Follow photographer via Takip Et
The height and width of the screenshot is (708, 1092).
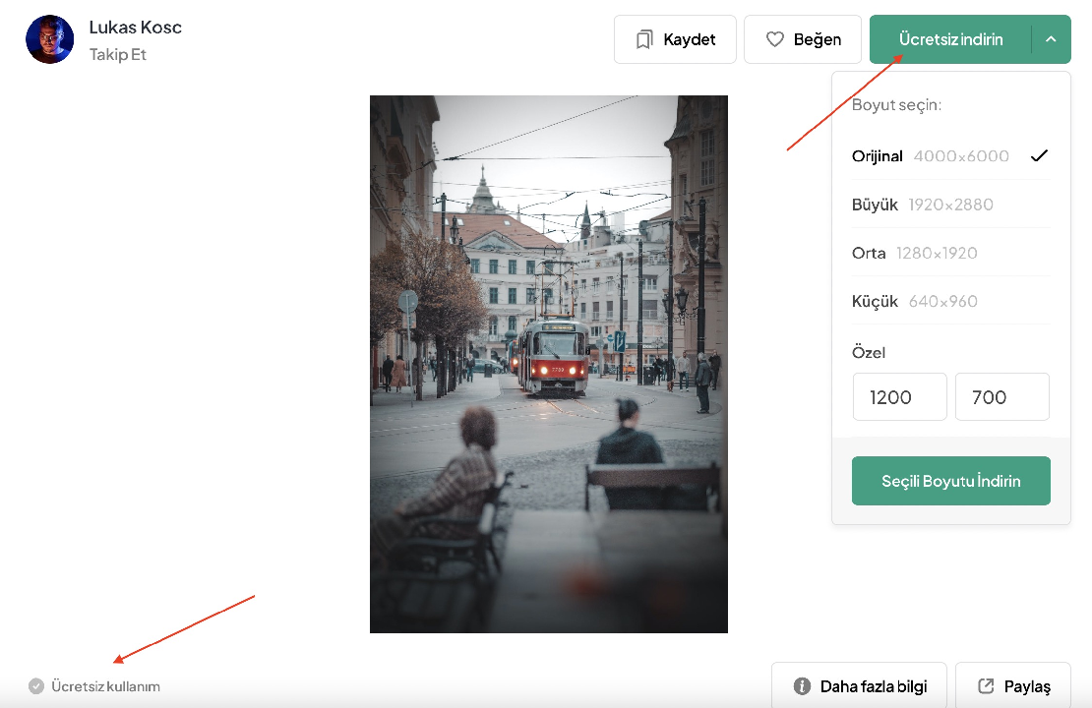(x=117, y=54)
